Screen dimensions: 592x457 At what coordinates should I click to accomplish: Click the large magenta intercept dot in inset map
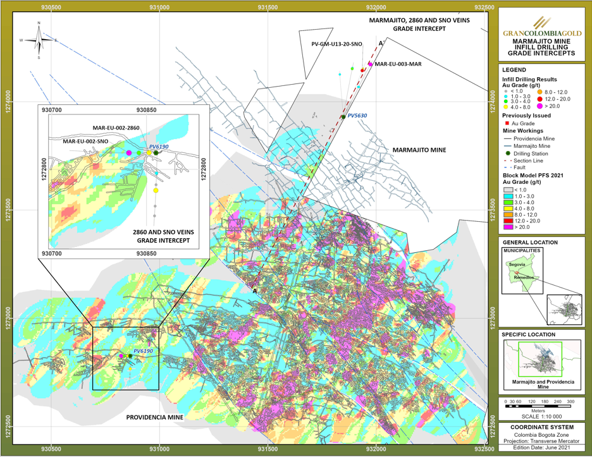129,153
